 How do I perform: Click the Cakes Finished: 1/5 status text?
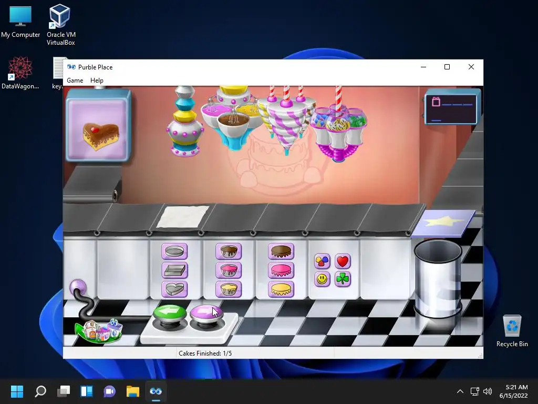[205, 353]
